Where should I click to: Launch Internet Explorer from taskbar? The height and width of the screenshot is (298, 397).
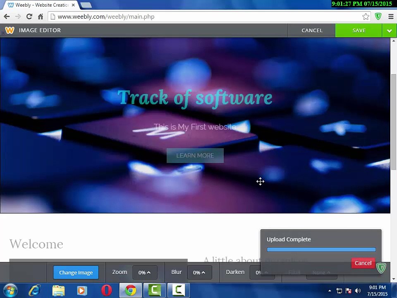point(34,291)
